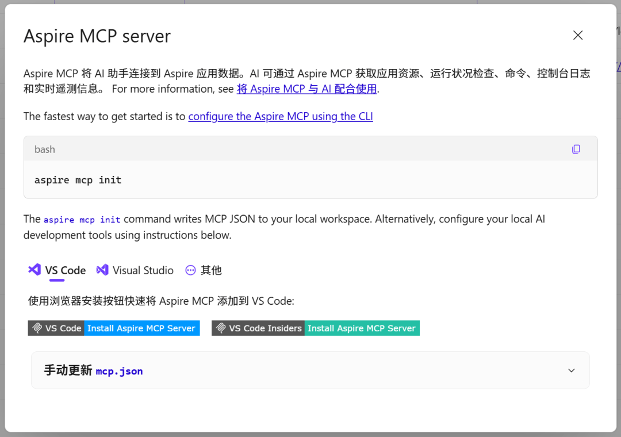The width and height of the screenshot is (621, 437).
Task: Collapse the mcp.json disclosure panel
Action: click(310, 370)
